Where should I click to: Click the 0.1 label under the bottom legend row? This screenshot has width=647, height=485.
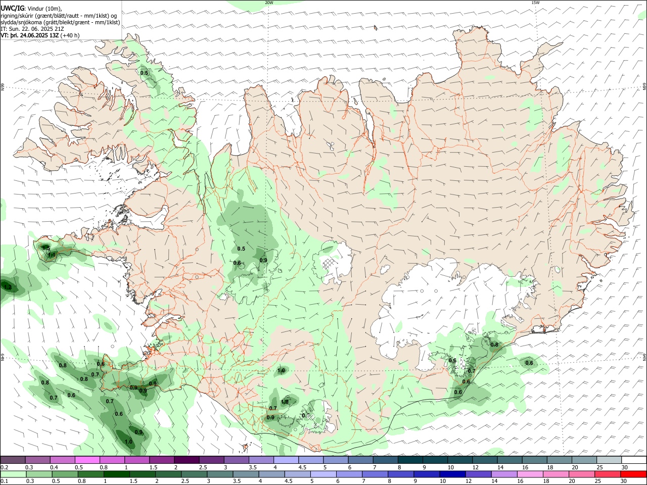point(4,481)
